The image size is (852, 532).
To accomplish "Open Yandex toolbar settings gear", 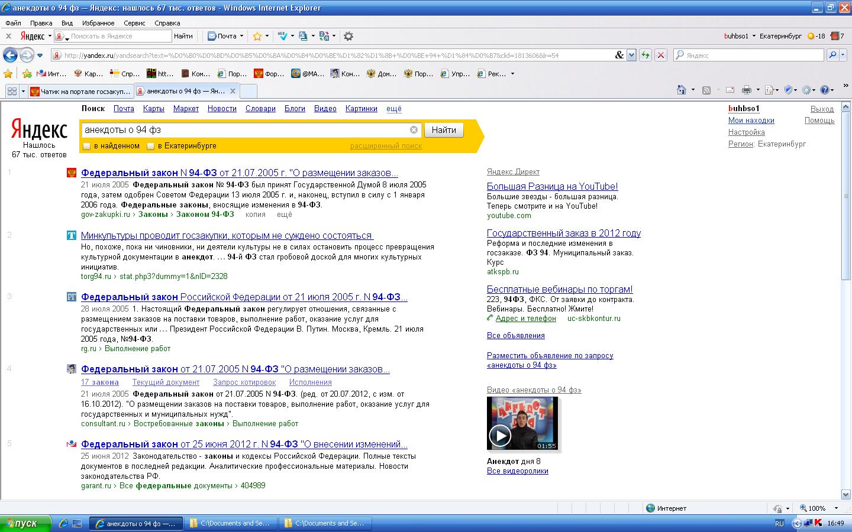I will [348, 36].
